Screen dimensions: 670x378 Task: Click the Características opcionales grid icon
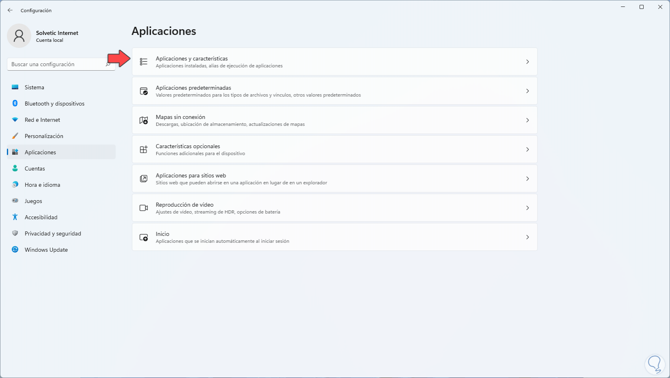click(x=144, y=149)
